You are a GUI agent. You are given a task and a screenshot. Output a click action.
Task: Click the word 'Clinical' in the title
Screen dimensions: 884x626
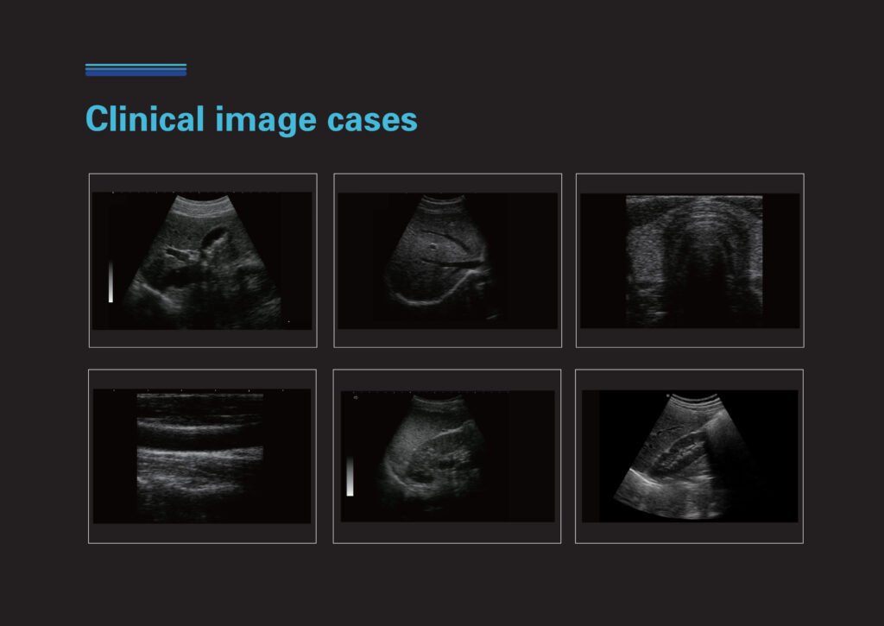pyautogui.click(x=145, y=119)
